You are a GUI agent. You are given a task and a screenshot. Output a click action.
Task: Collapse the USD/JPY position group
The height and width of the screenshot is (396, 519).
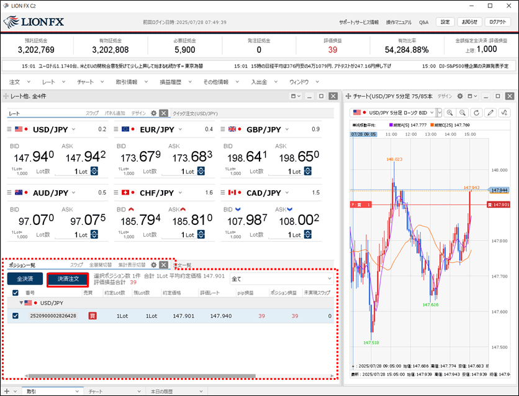click(16, 303)
